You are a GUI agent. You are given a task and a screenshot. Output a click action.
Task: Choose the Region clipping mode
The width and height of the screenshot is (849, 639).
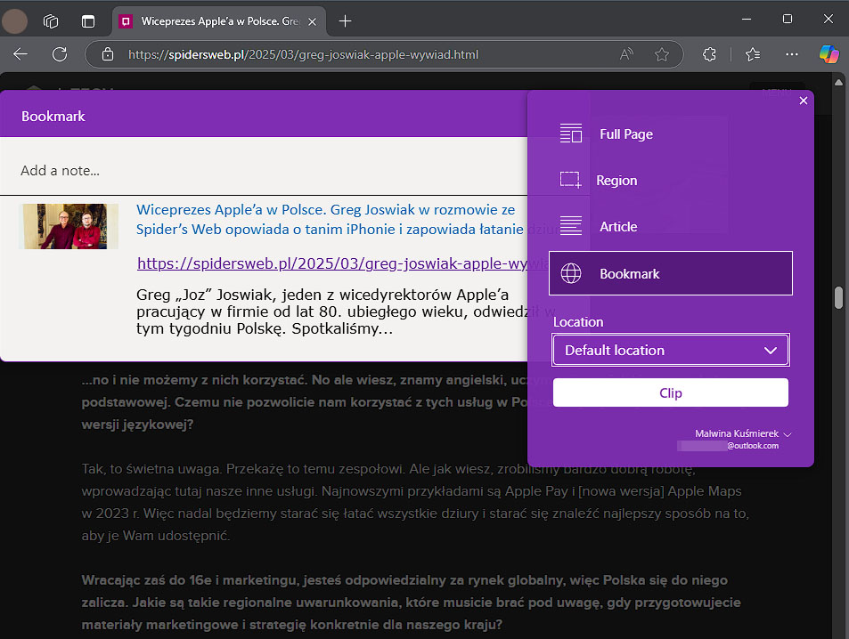point(670,180)
